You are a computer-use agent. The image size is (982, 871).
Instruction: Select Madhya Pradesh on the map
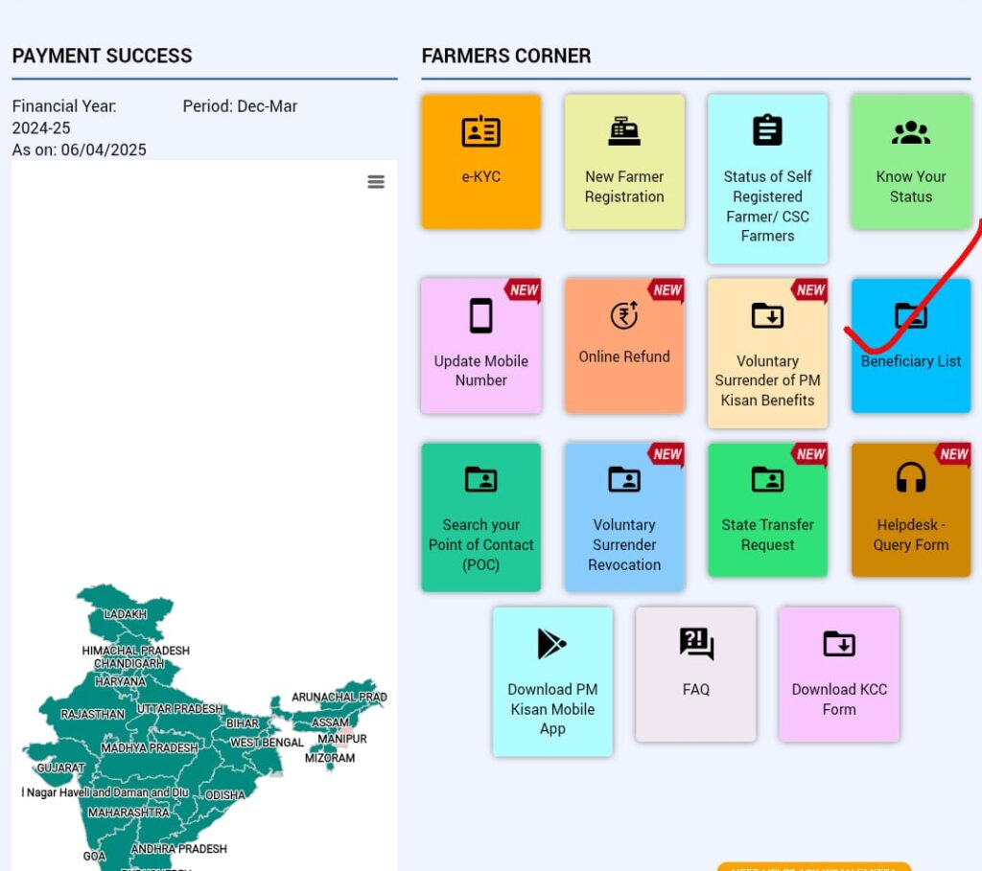coord(150,747)
